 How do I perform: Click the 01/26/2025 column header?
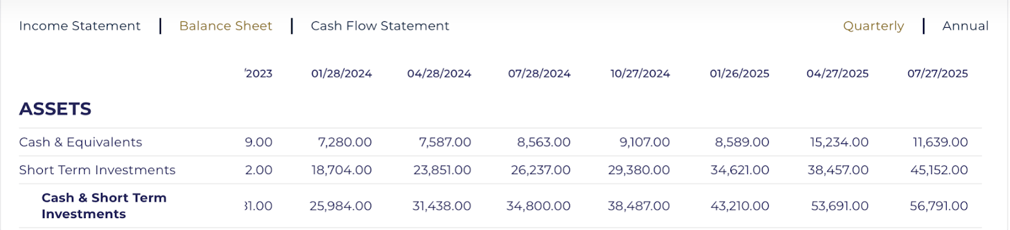[739, 74]
